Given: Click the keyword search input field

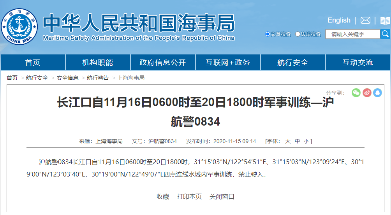Looking at the screenshot, I should [352, 34].
